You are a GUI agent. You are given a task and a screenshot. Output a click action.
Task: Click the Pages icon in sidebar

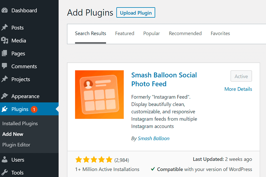click(4, 53)
